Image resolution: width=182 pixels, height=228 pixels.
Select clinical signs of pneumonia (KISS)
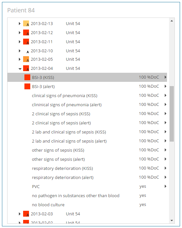tap(87, 95)
